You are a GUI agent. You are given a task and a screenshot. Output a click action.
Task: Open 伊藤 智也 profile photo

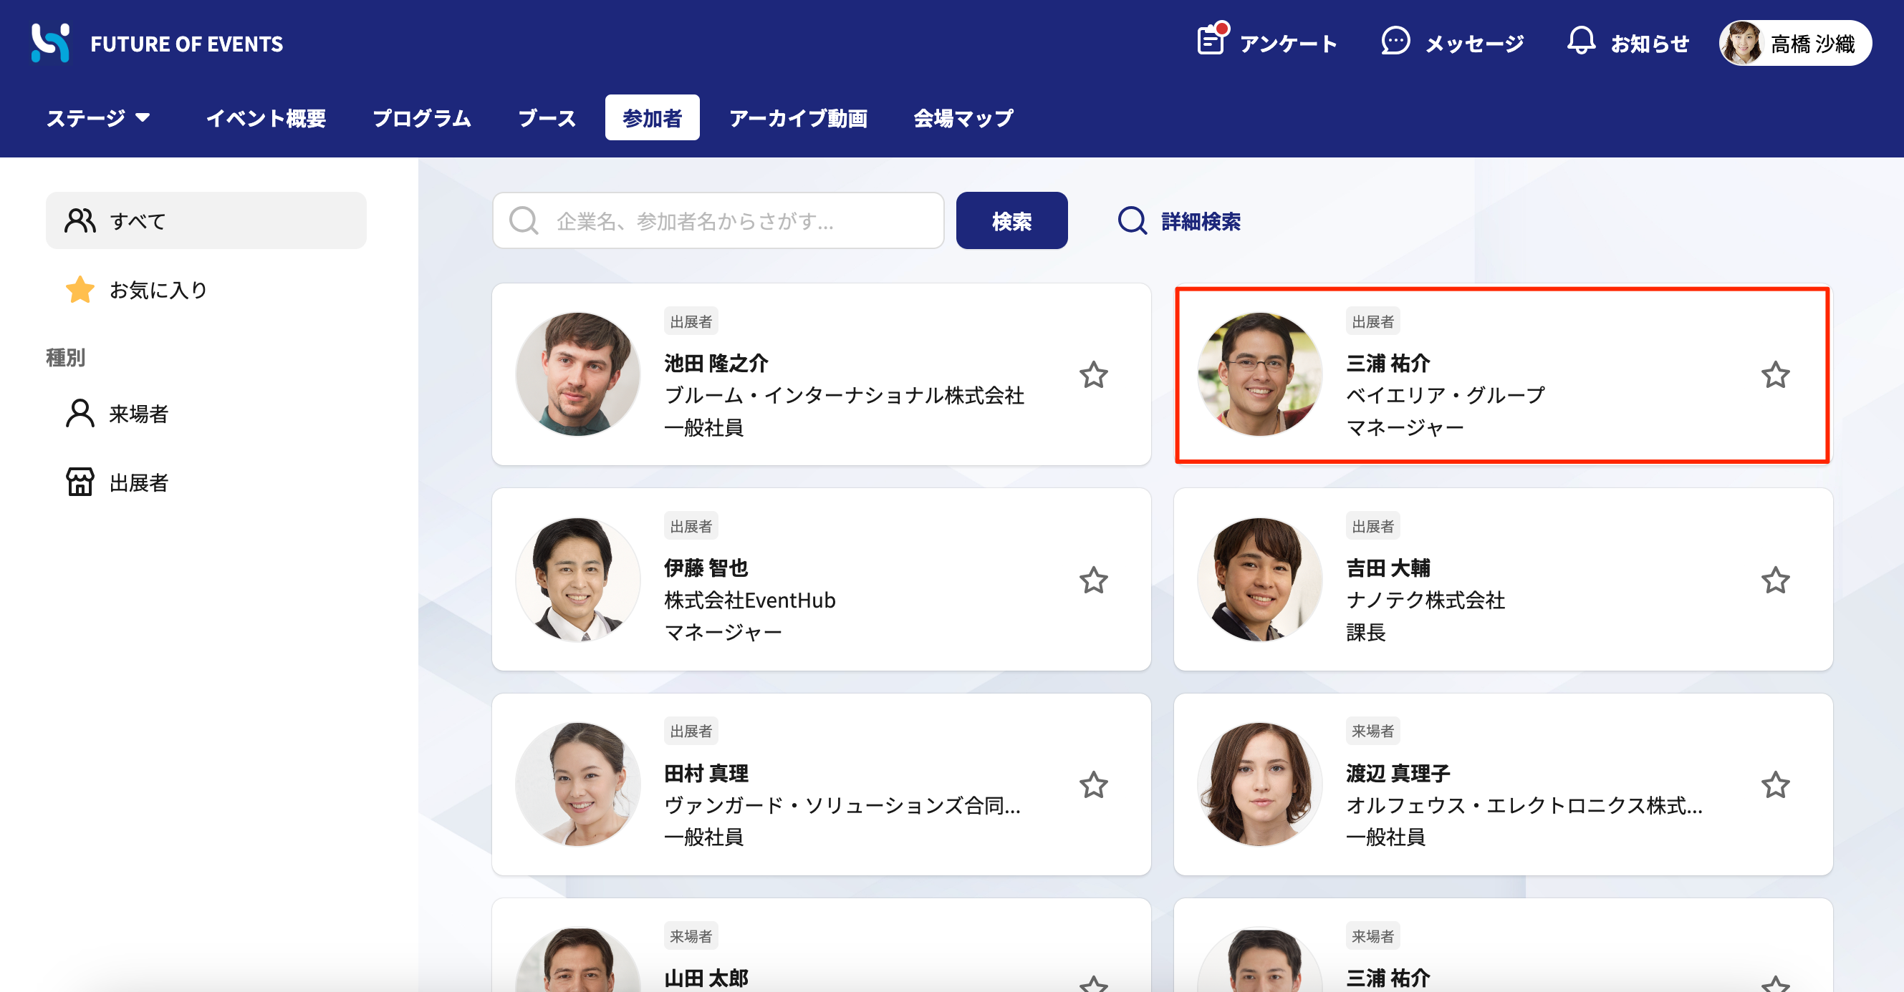[x=577, y=579]
